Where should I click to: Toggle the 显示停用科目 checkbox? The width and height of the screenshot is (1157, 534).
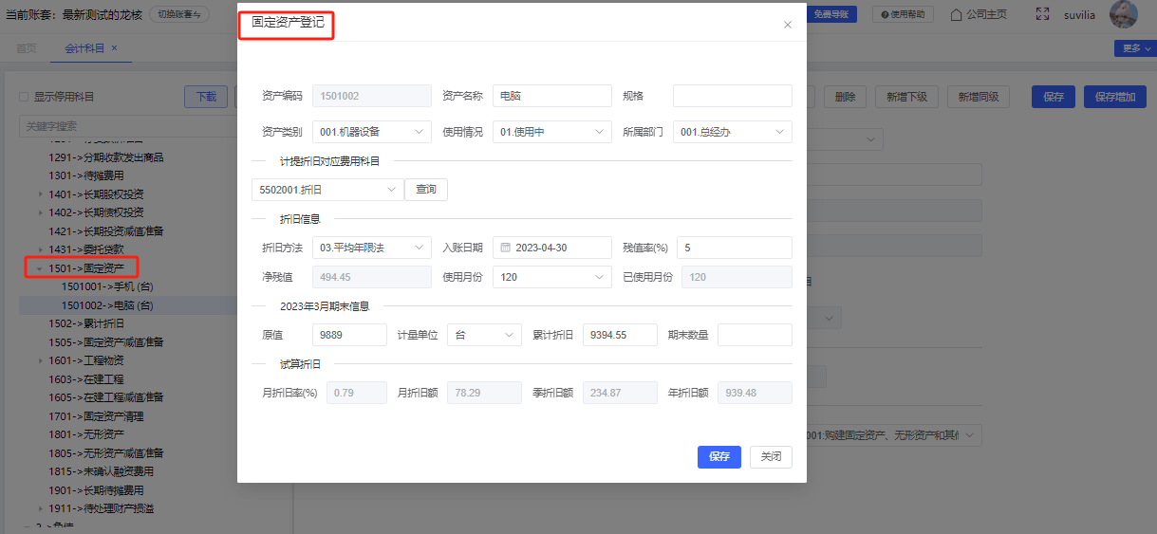(x=25, y=97)
